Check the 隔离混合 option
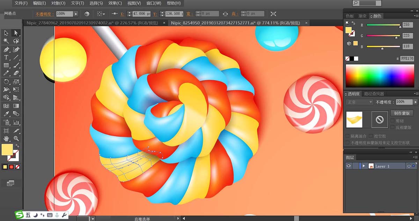Viewport: 419px width, 221px height. click(348, 136)
